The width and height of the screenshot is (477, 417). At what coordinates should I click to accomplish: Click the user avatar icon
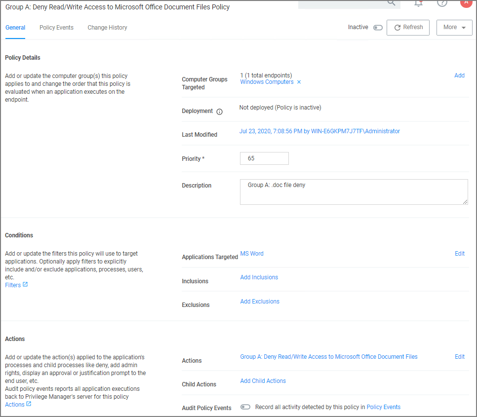465,2
